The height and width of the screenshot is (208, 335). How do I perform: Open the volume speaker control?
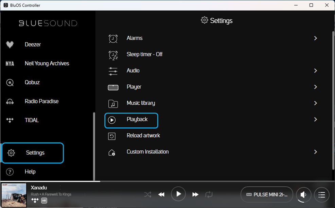click(303, 194)
